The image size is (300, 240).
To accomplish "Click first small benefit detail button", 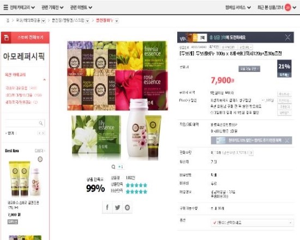I will click(284, 94).
